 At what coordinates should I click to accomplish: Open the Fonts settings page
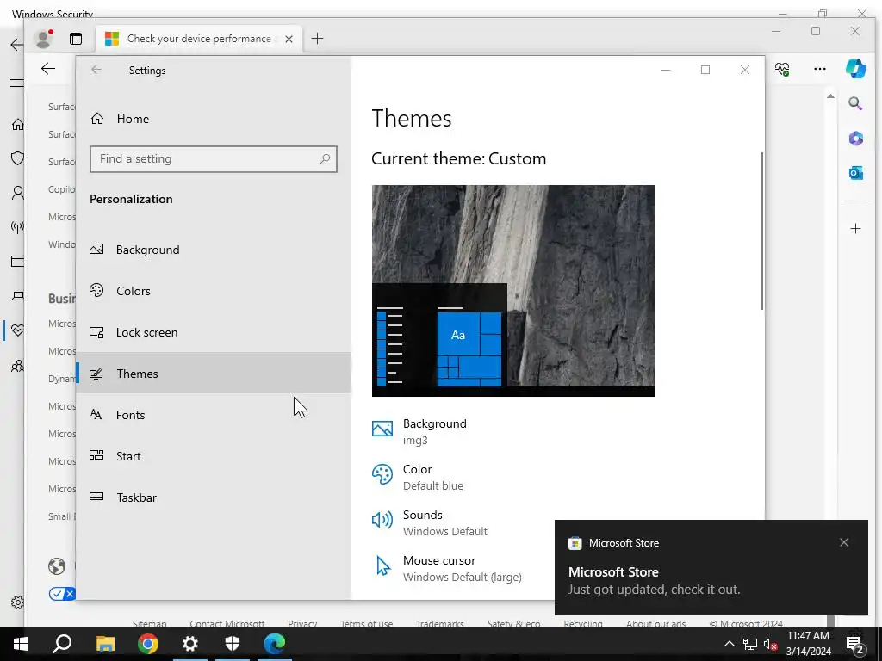pos(214,415)
